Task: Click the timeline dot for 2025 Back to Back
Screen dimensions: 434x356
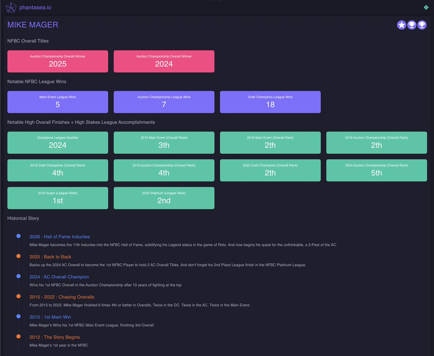Action: [x=18, y=256]
